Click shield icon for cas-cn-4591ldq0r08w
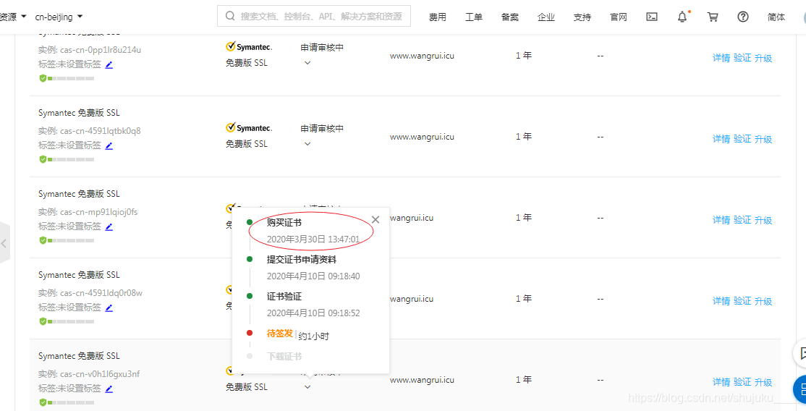The width and height of the screenshot is (806, 411). 43,321
